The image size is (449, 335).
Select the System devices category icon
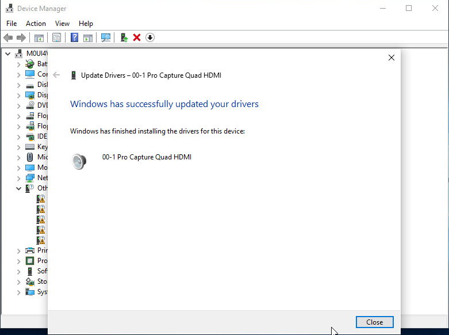(30, 292)
